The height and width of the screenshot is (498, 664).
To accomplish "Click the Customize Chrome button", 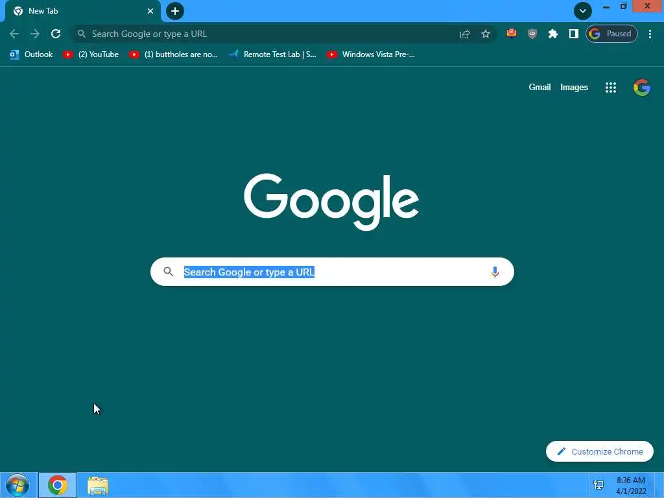I will click(x=600, y=451).
